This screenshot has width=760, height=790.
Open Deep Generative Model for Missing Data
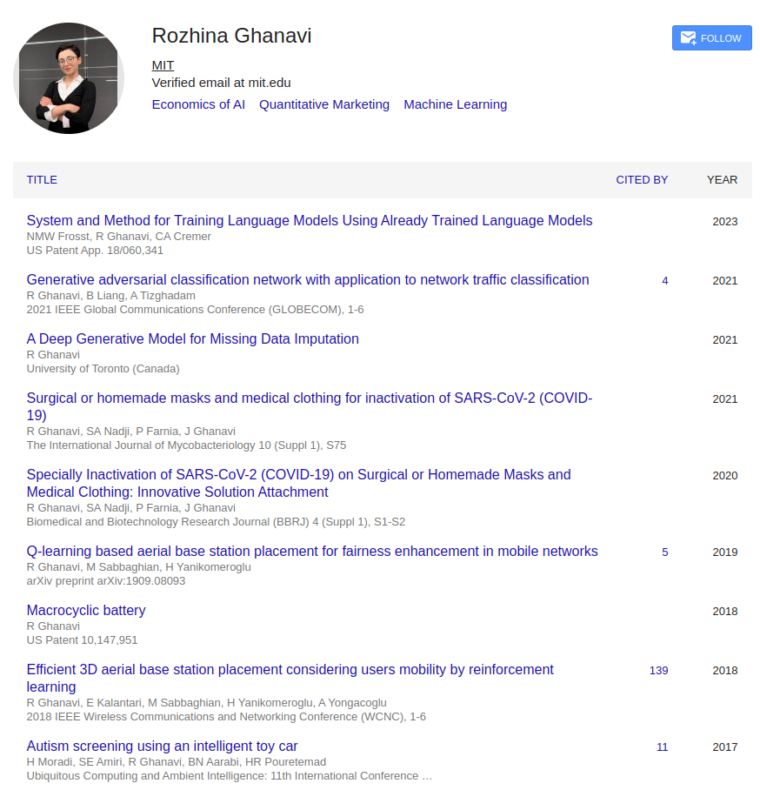click(x=192, y=339)
